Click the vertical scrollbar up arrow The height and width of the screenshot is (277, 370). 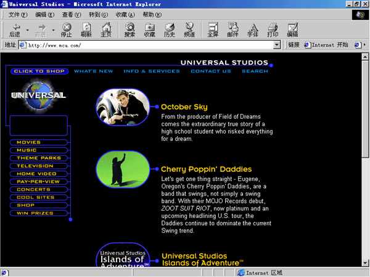[x=365, y=57]
